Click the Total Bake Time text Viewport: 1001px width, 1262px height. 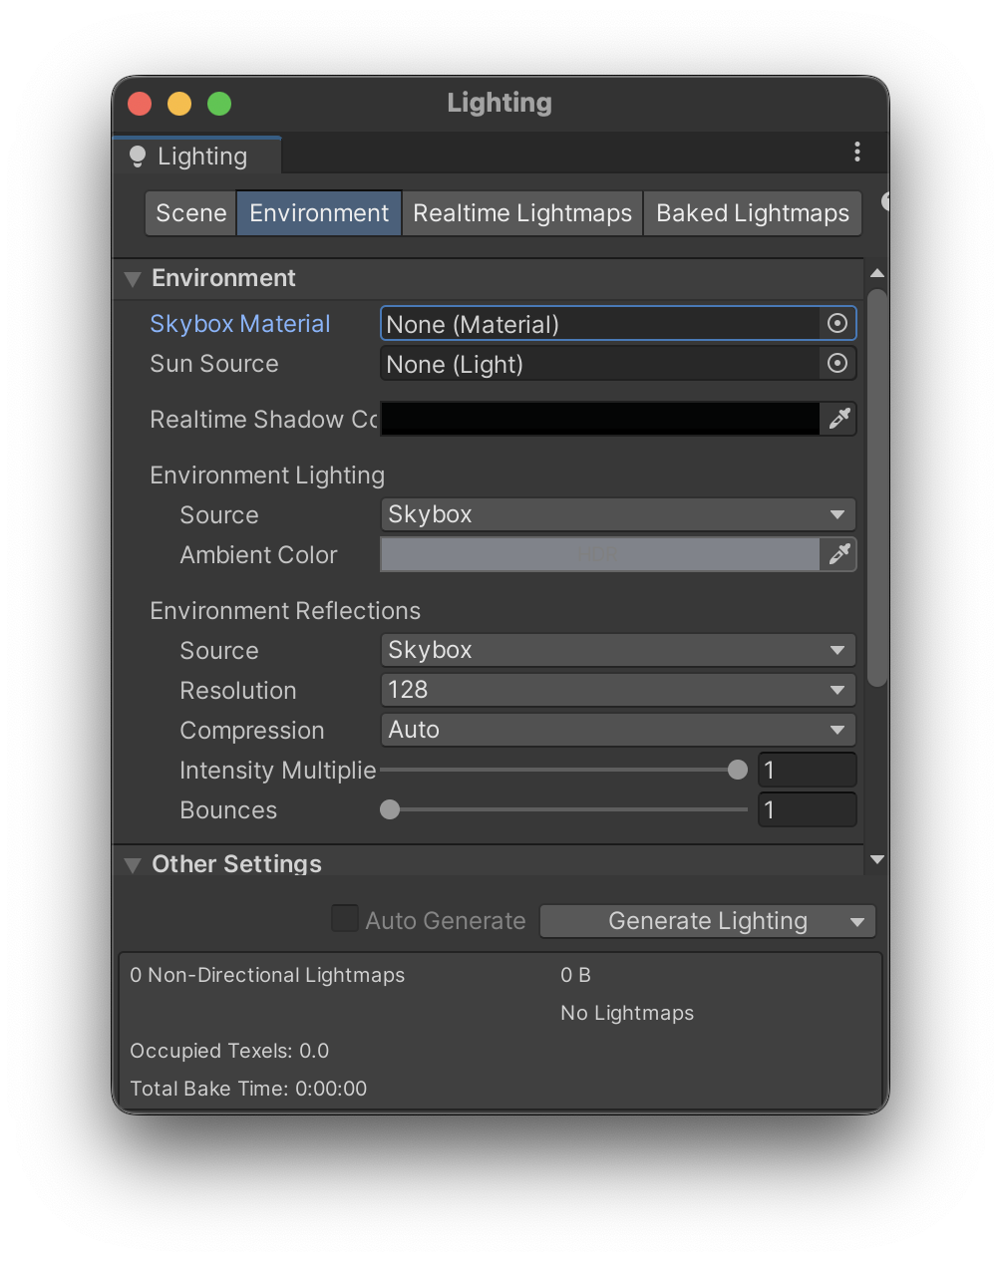[248, 1089]
